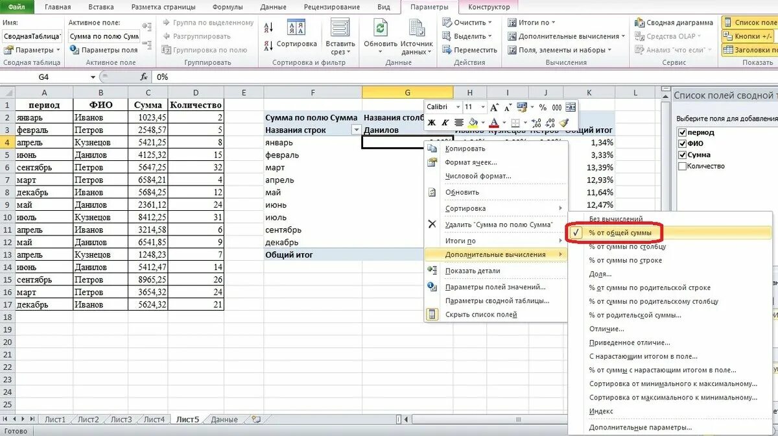This screenshot has height=436, width=778.
Task: Open the Calibri font name dropdown
Action: [x=458, y=107]
